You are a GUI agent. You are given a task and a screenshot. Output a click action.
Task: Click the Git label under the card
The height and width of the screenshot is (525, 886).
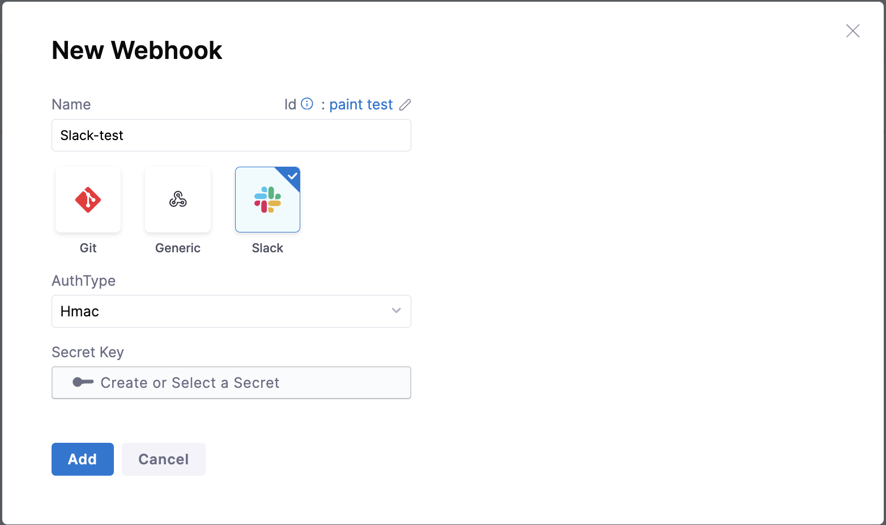tap(88, 248)
